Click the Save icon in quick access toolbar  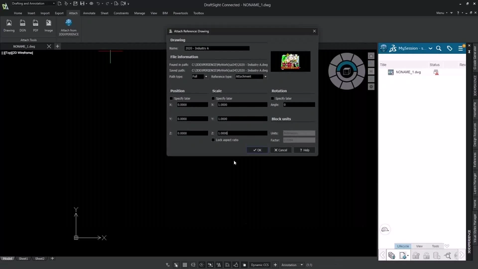point(82,3)
